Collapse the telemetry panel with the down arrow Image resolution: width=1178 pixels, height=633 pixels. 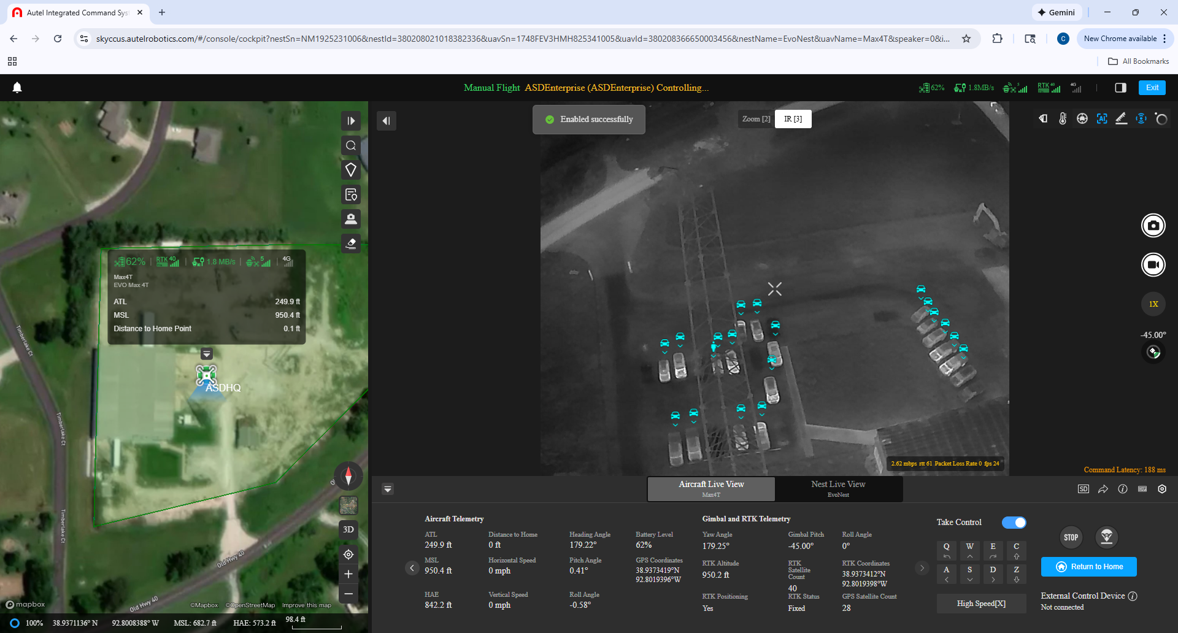388,489
